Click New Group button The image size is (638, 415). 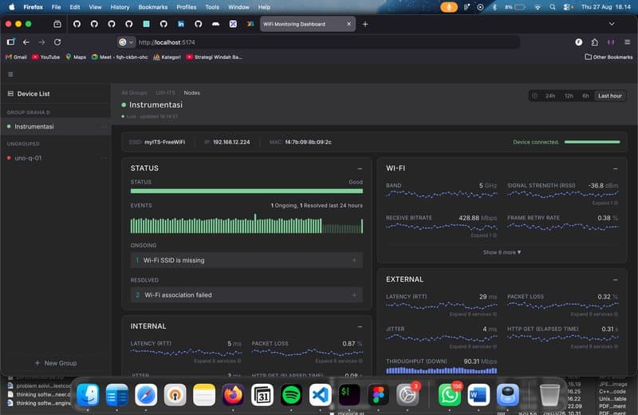point(56,363)
